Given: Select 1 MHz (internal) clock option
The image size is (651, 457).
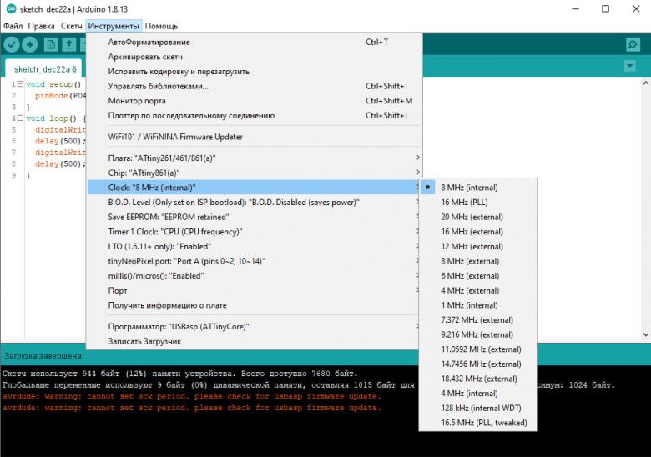Looking at the screenshot, I should point(478,305).
